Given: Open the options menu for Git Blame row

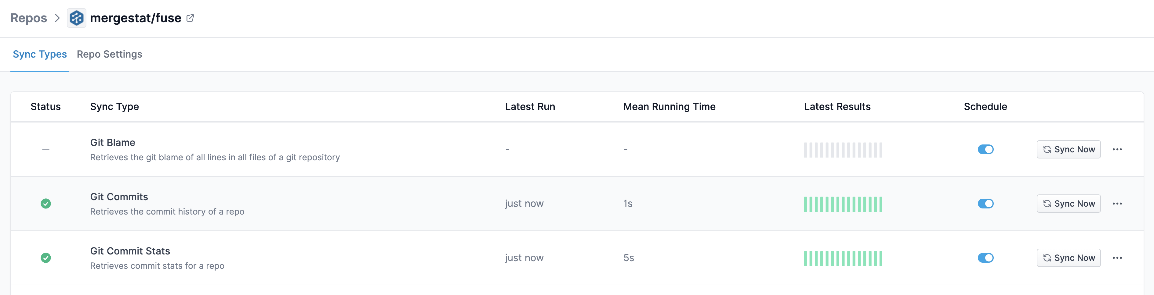Looking at the screenshot, I should pos(1117,149).
